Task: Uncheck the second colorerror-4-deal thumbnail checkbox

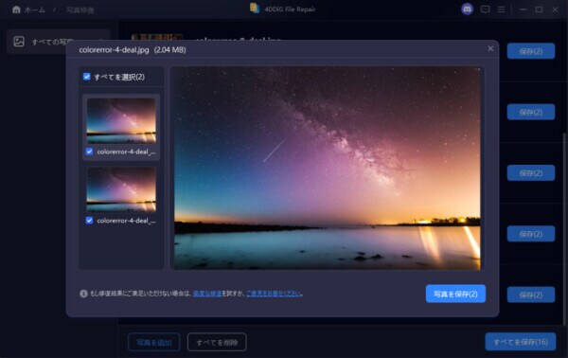Action: [x=90, y=221]
